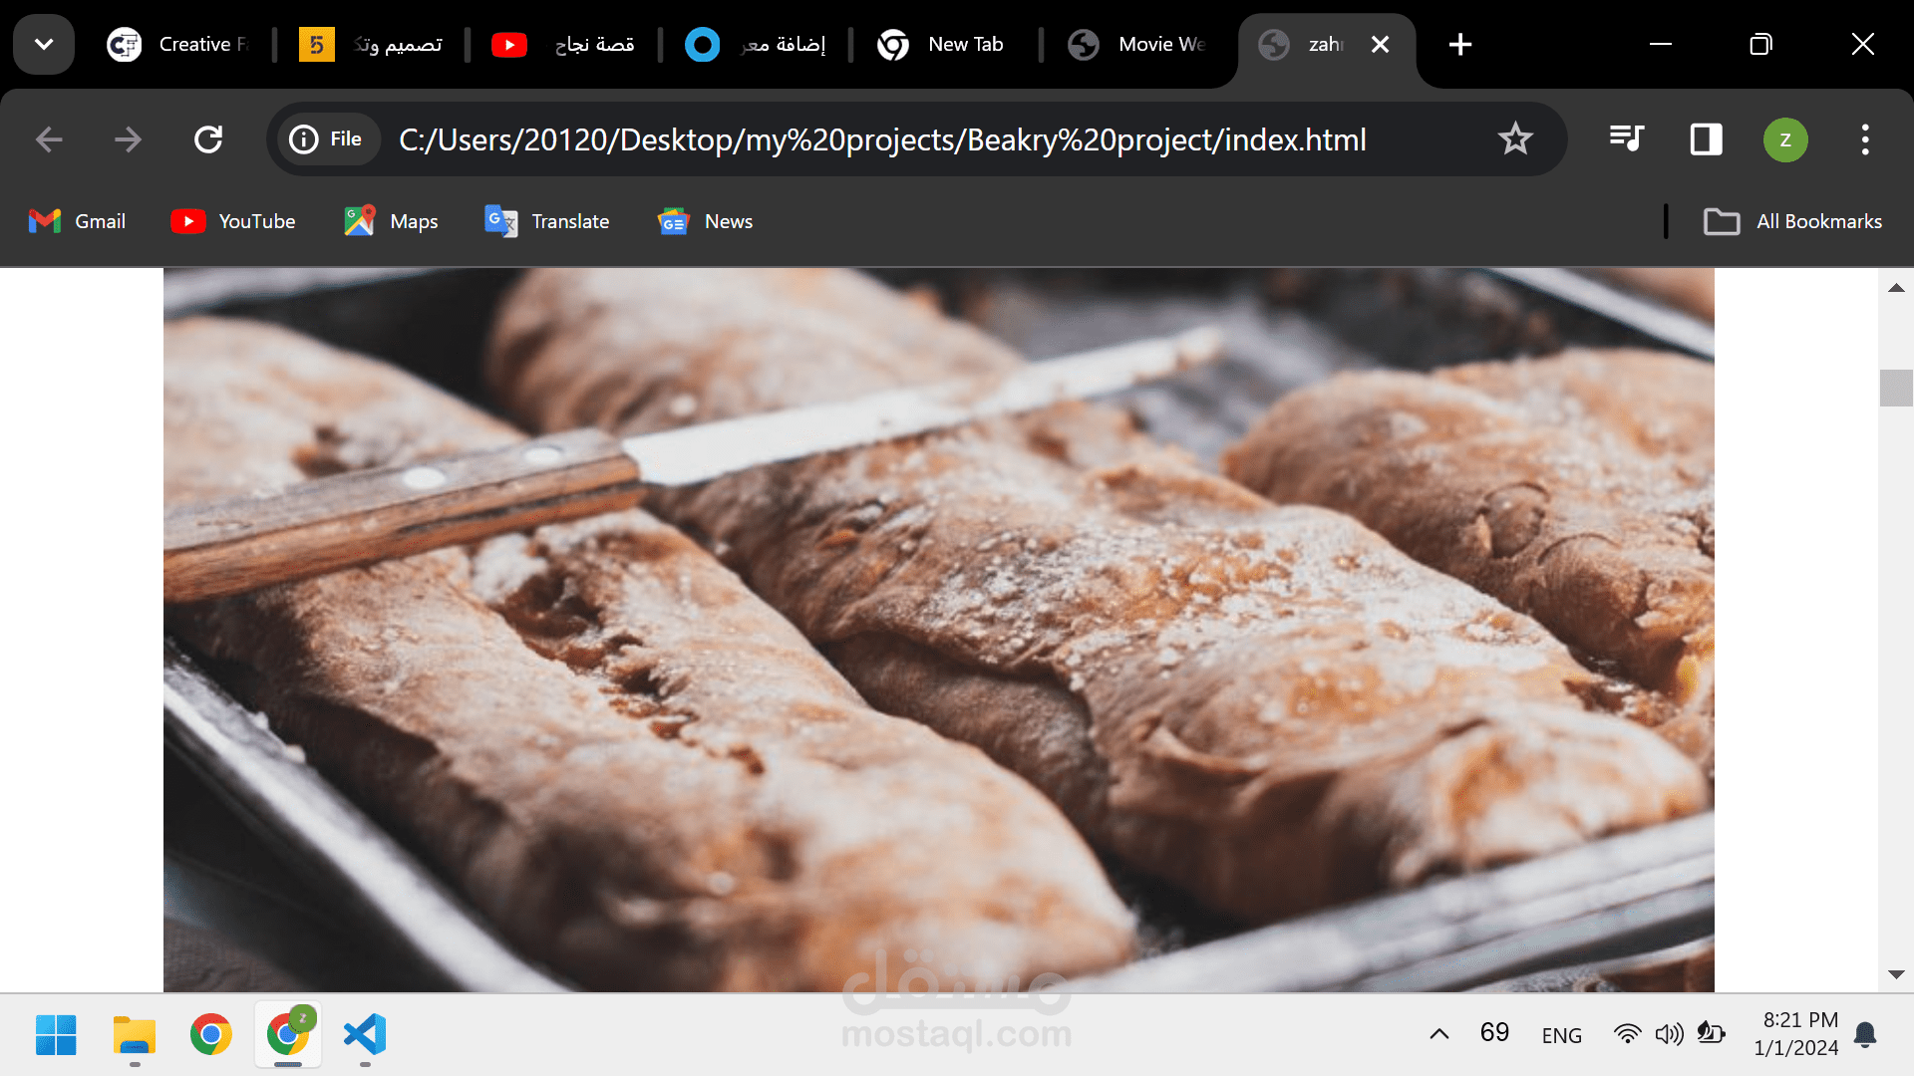Open the News bookmark shortcut
Screen dimensions: 1914x1076
(705, 221)
